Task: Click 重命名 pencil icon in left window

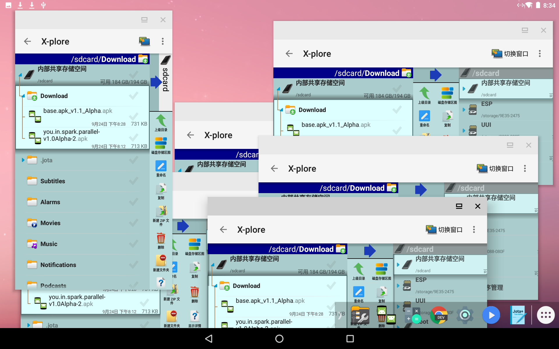Action: click(161, 166)
